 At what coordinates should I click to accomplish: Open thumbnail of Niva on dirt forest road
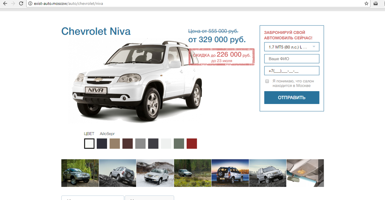coord(193,173)
